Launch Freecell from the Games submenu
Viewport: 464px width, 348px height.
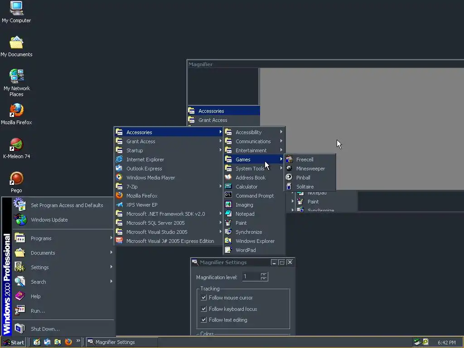coord(310,159)
